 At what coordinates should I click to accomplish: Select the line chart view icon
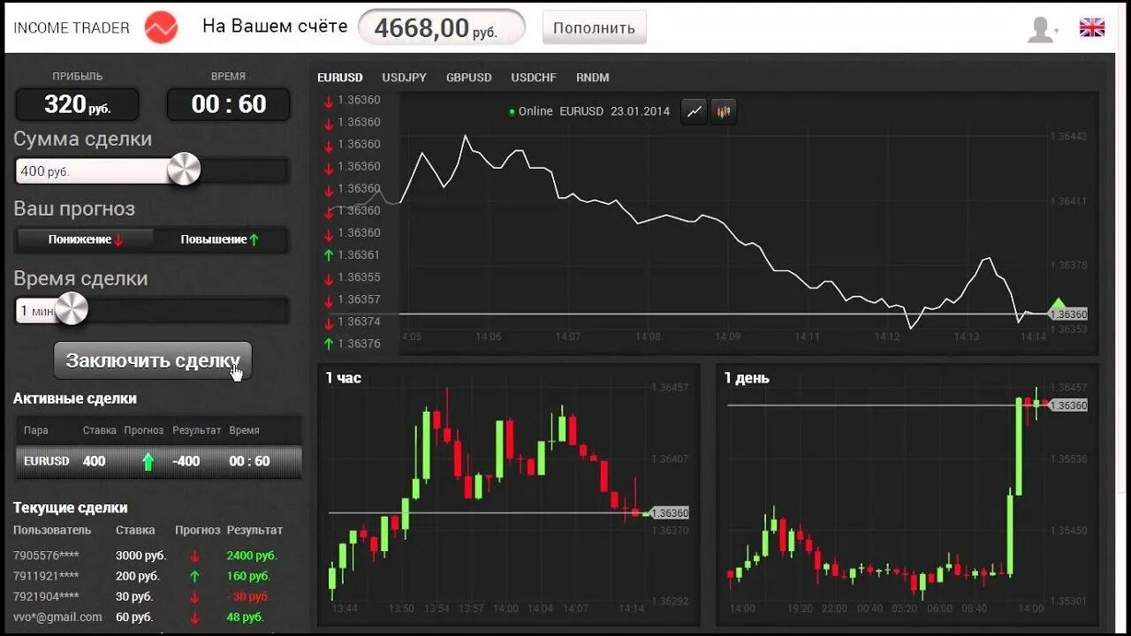tap(695, 111)
